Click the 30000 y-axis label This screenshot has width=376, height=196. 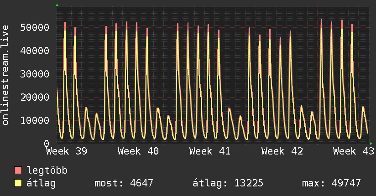click(35, 74)
